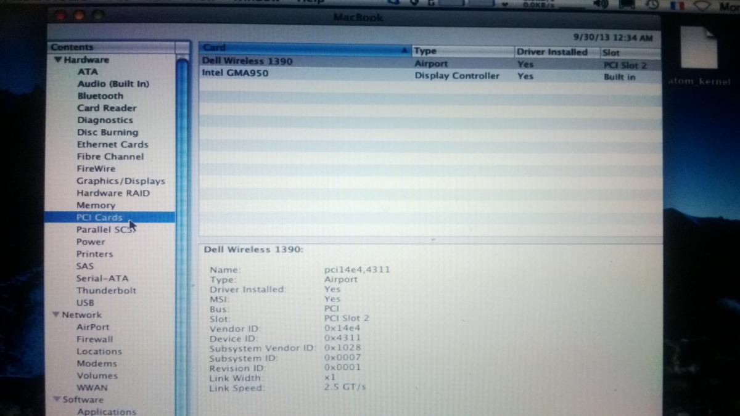Click the PCI Slot 2 cell in the table
740x416 pixels.
click(x=624, y=65)
